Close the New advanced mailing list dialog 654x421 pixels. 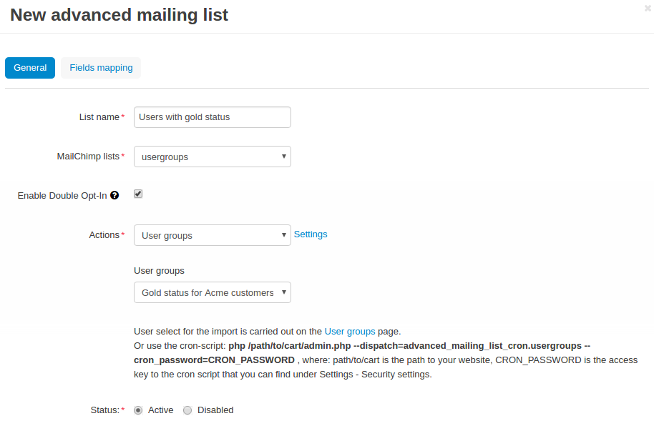(648, 8)
